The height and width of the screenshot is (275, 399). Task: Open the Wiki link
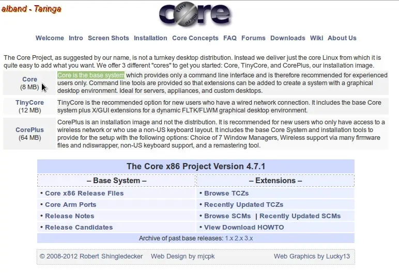click(x=316, y=38)
